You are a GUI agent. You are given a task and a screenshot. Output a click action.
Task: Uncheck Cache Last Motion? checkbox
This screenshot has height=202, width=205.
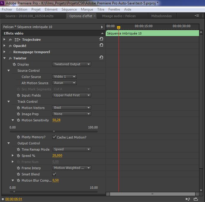54,137
